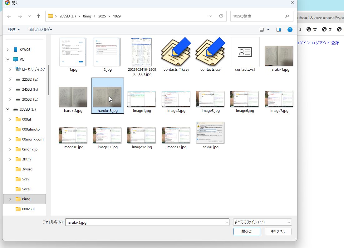Select the contacts.vcf file icon

[245, 52]
